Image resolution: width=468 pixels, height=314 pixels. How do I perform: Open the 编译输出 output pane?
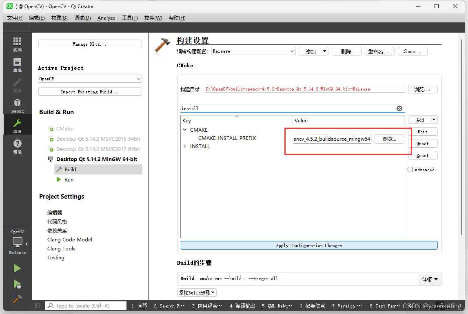coord(242,306)
